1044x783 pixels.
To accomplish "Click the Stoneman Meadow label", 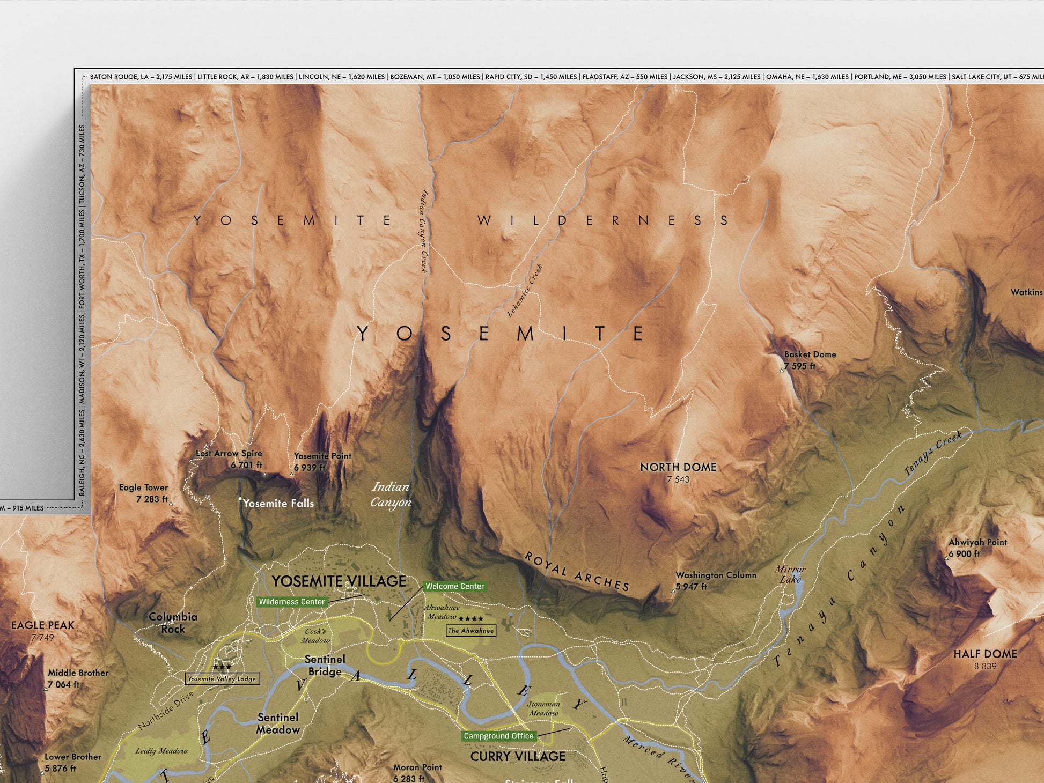I will [x=543, y=708].
